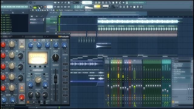Toggle Pattern/Song mode switch
The height and width of the screenshot is (109, 194).
pyautogui.click(x=35, y=7)
